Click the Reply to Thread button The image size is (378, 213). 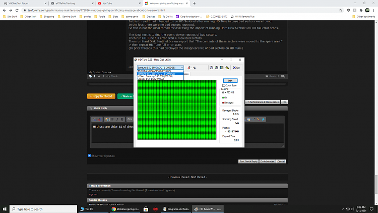(x=101, y=96)
